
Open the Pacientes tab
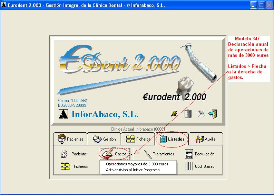click(70, 139)
